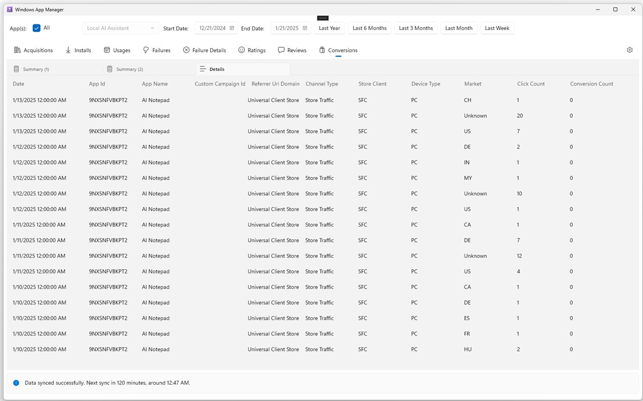Click the Date column header
643x401 pixels.
(18, 84)
